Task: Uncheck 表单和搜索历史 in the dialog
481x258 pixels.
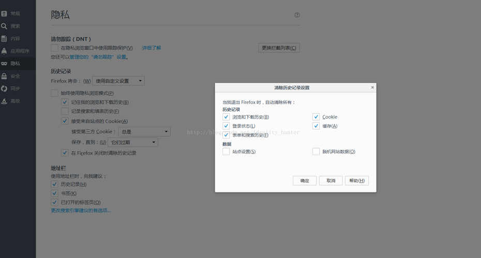Action: (x=226, y=135)
